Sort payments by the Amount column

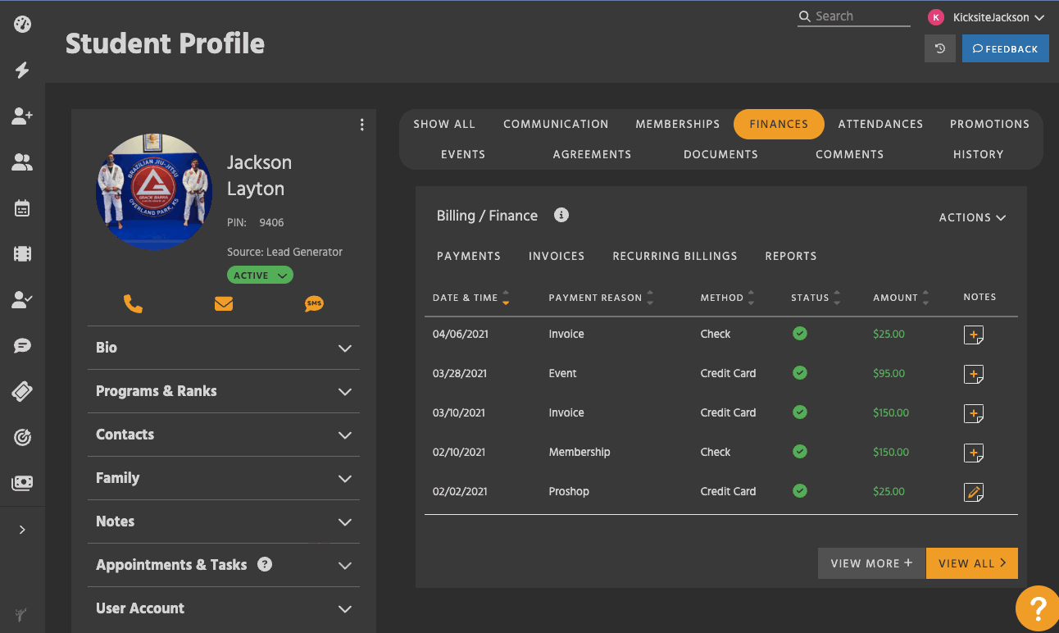click(x=925, y=298)
